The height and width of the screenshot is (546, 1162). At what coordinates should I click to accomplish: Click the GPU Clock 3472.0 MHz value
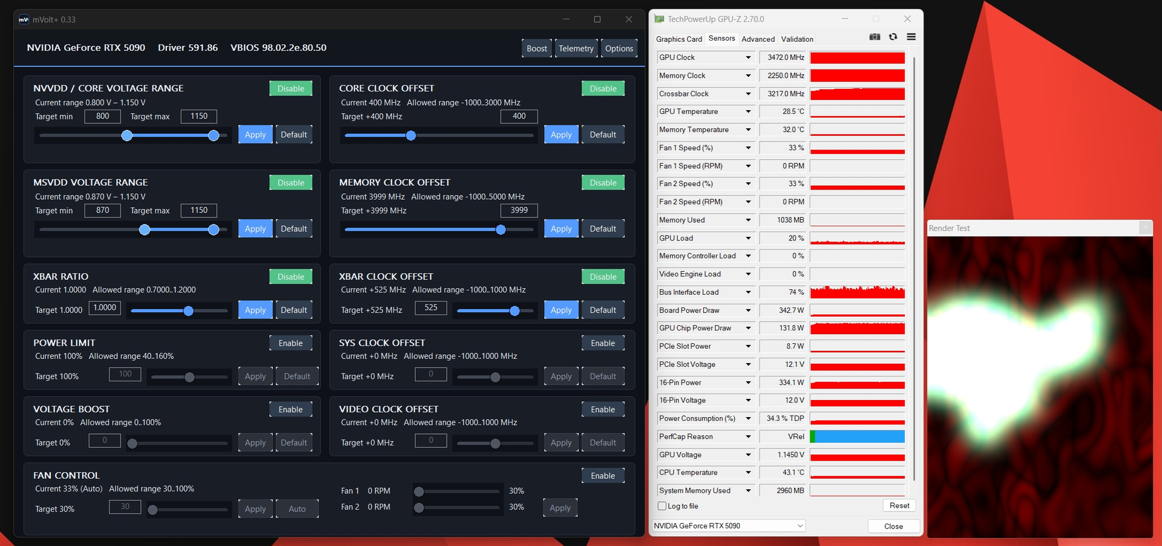[783, 58]
